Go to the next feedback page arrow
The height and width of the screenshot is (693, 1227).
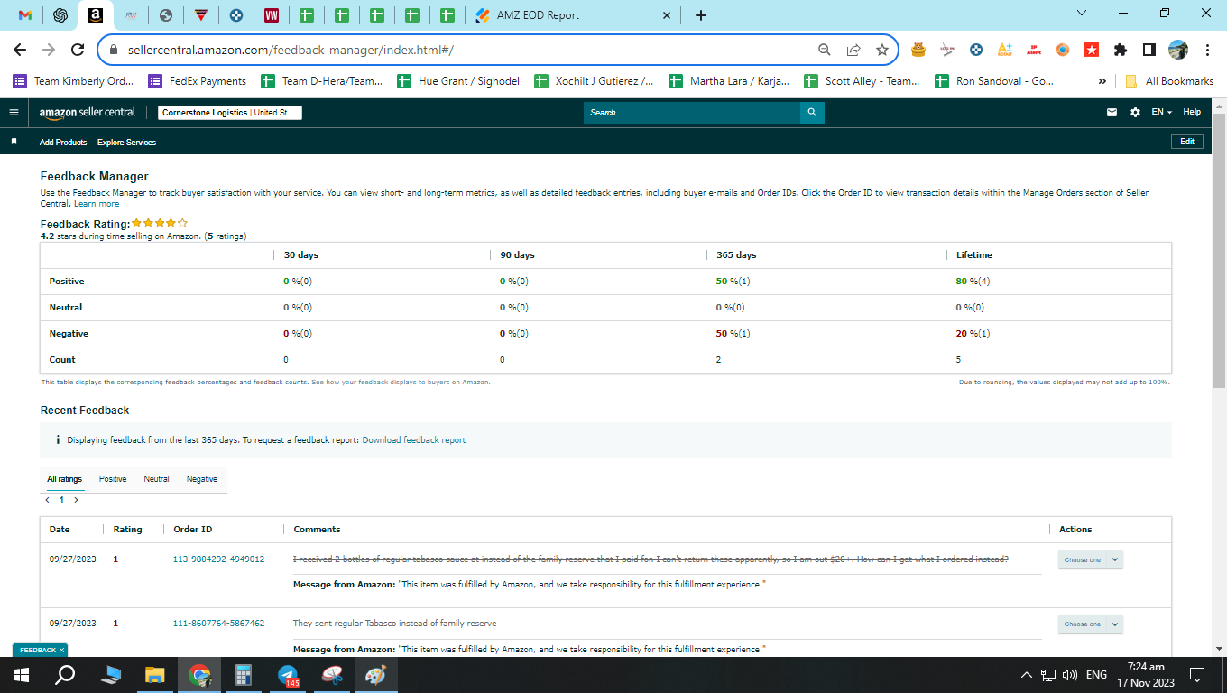click(76, 500)
